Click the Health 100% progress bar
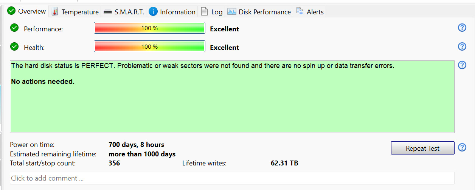 [149, 47]
